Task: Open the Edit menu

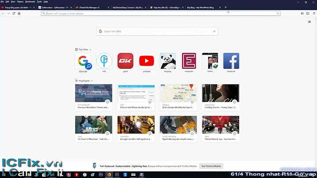Action: [7, 2]
